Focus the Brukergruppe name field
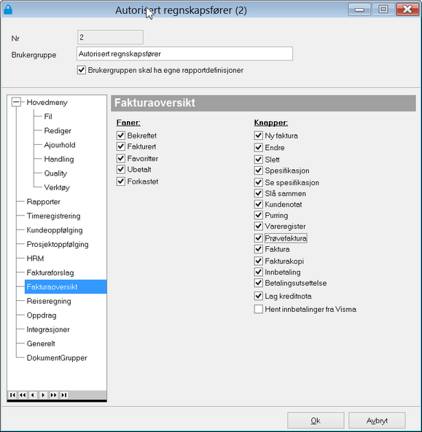This screenshot has width=422, height=432. (184, 54)
